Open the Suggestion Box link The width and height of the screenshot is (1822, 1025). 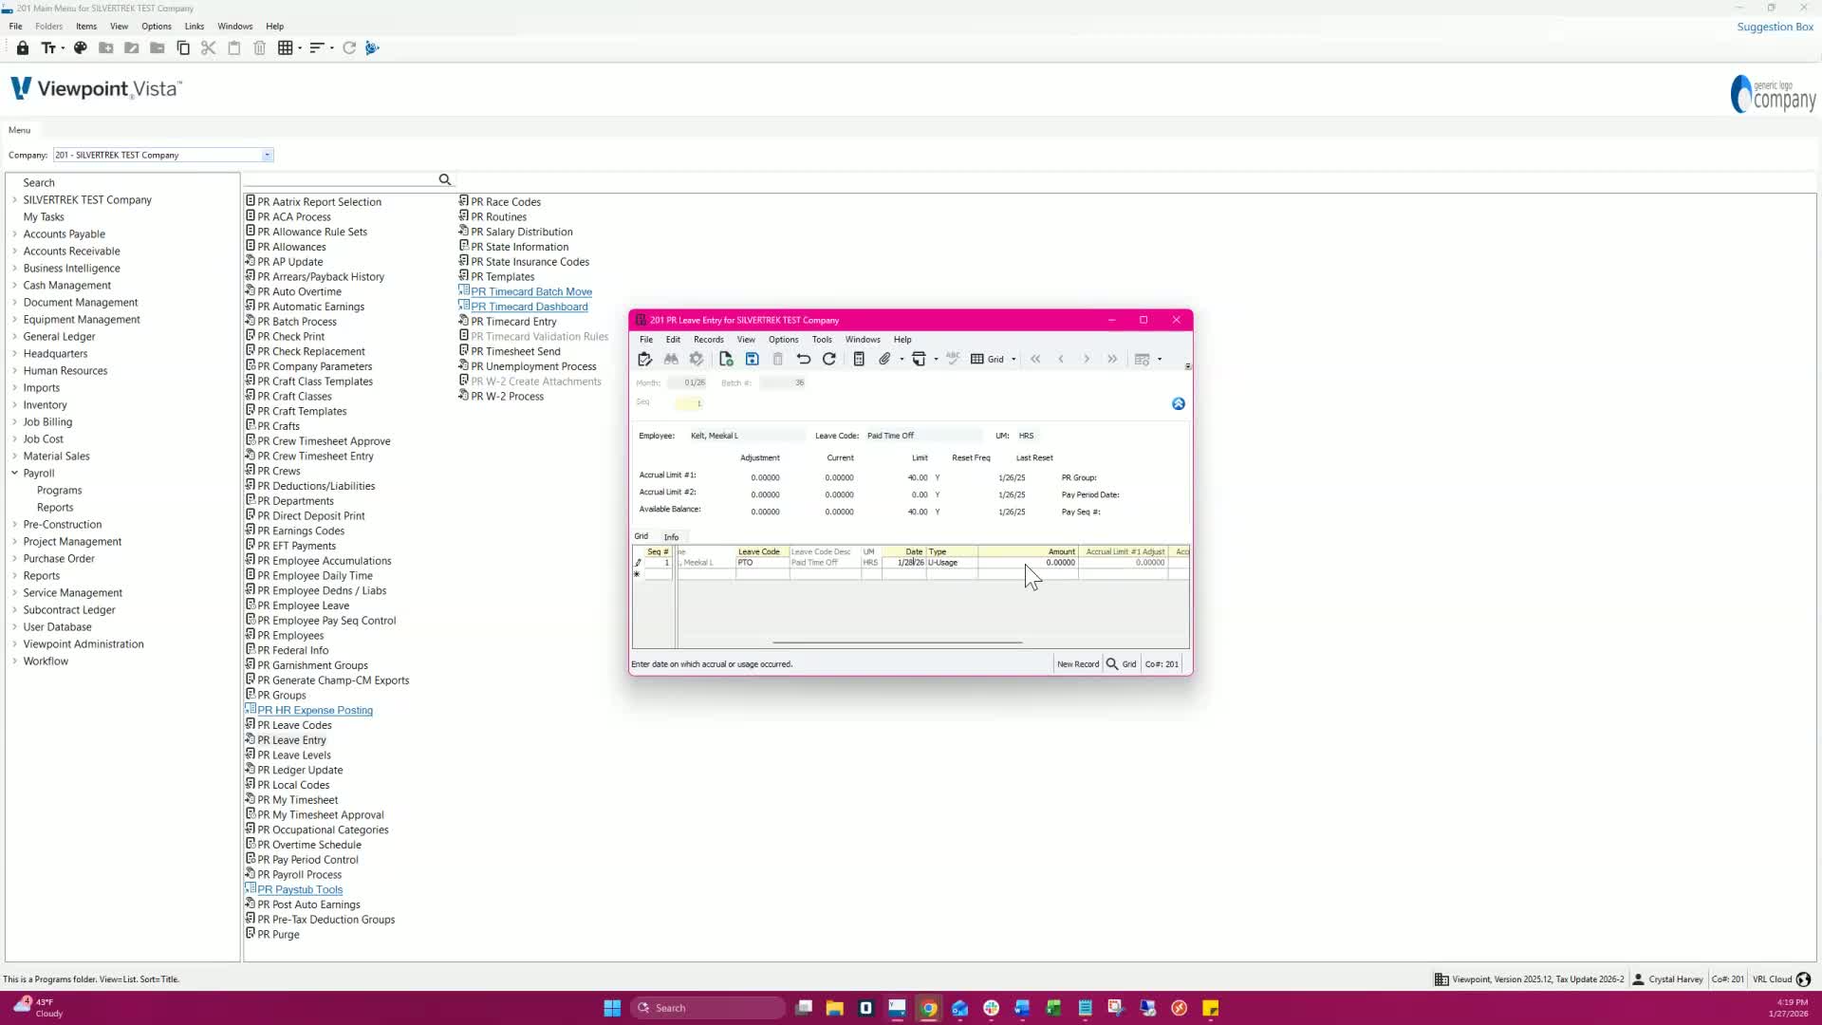tap(1775, 27)
